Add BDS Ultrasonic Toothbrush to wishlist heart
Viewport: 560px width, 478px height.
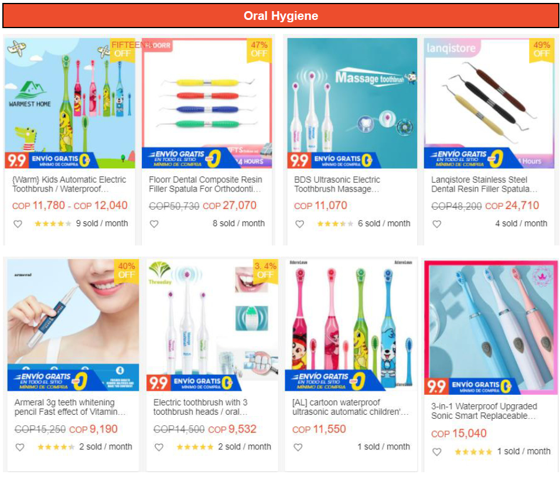300,224
